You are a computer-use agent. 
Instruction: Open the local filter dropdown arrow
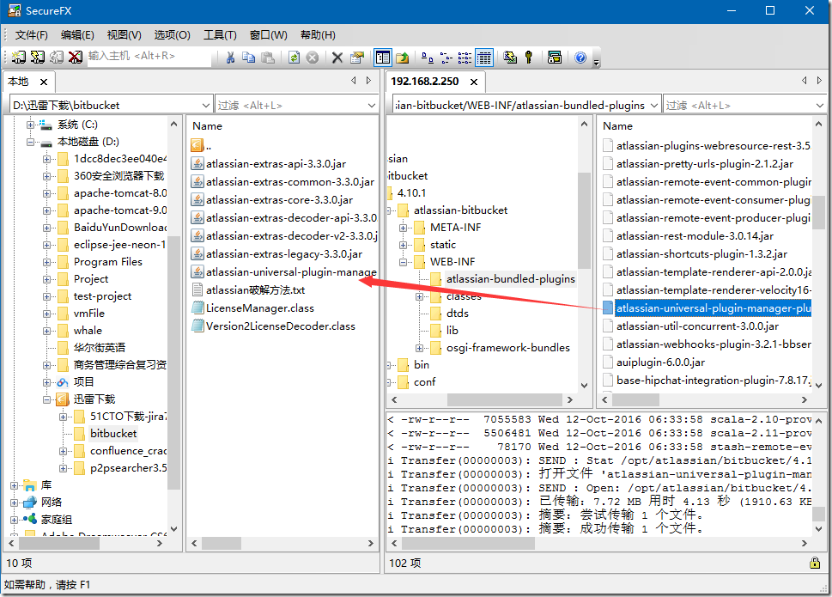click(x=372, y=106)
